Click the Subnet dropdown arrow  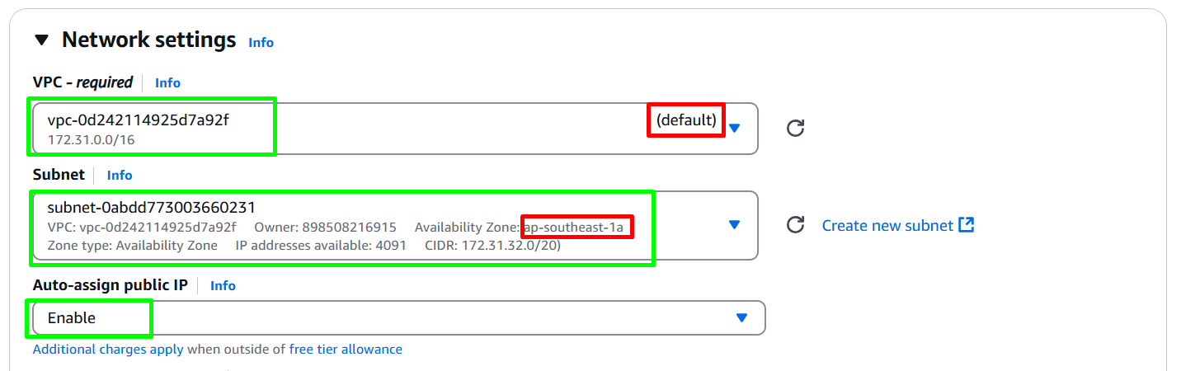click(x=734, y=225)
